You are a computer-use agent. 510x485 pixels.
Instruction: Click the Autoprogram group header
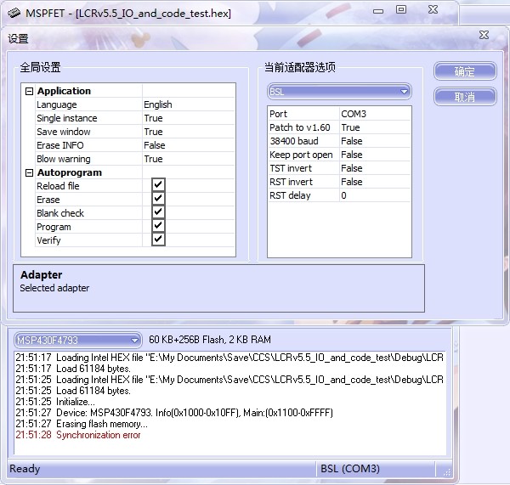(70, 172)
